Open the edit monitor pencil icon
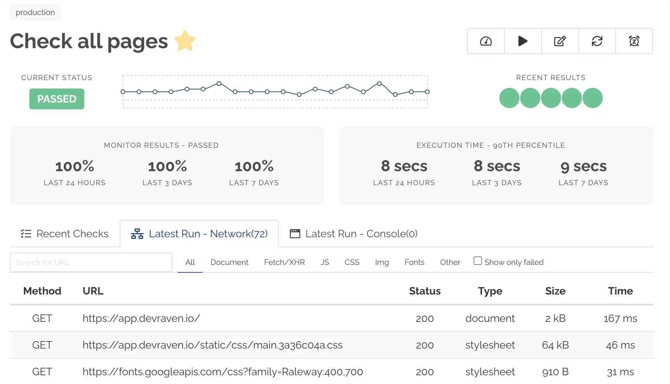 [560, 41]
